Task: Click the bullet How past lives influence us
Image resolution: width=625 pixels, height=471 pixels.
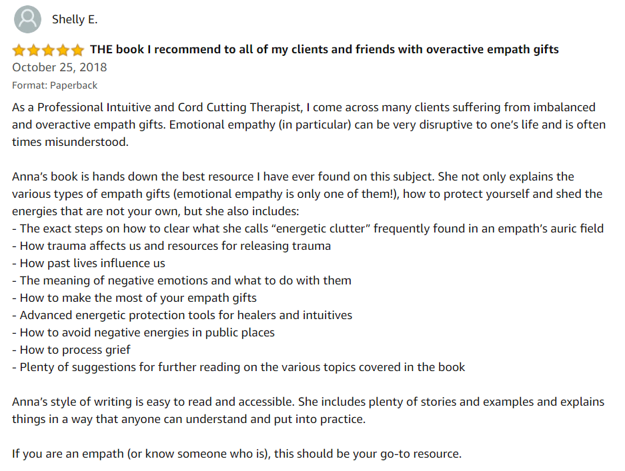Action: click(x=89, y=263)
